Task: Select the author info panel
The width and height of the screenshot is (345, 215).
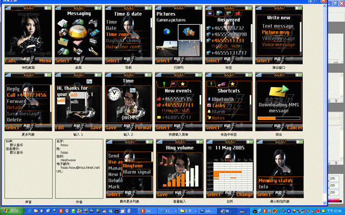Action: pyautogui.click(x=79, y=168)
